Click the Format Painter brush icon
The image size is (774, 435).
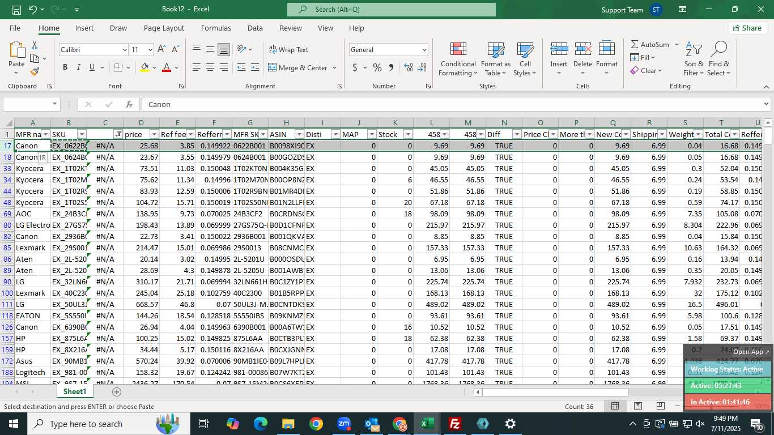[x=35, y=71]
